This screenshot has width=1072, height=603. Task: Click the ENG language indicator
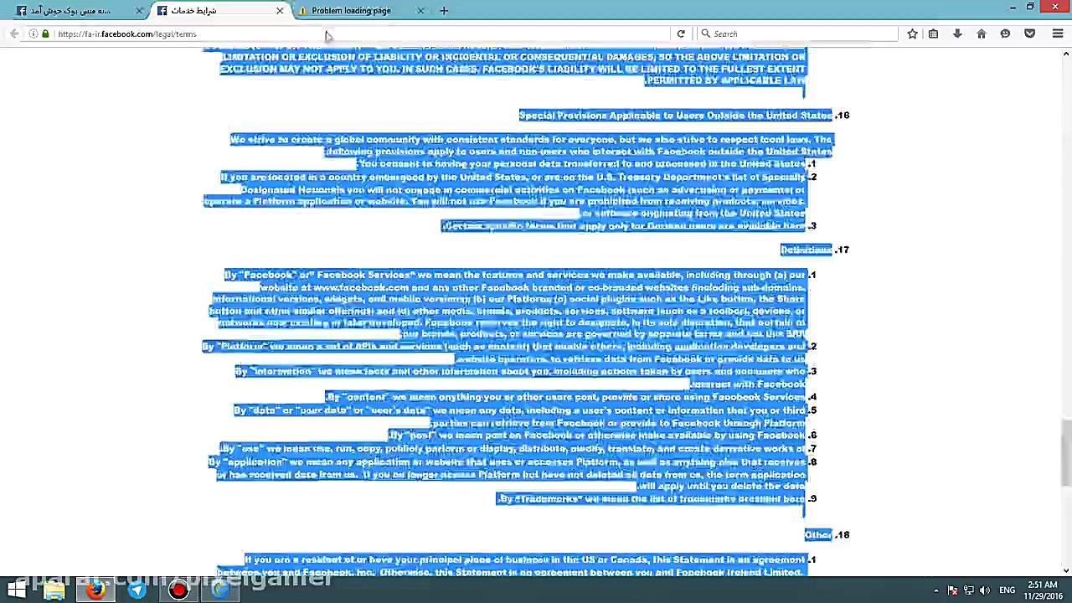pos(1008,590)
